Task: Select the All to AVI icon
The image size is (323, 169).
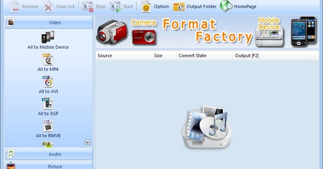Action: pyautogui.click(x=48, y=82)
